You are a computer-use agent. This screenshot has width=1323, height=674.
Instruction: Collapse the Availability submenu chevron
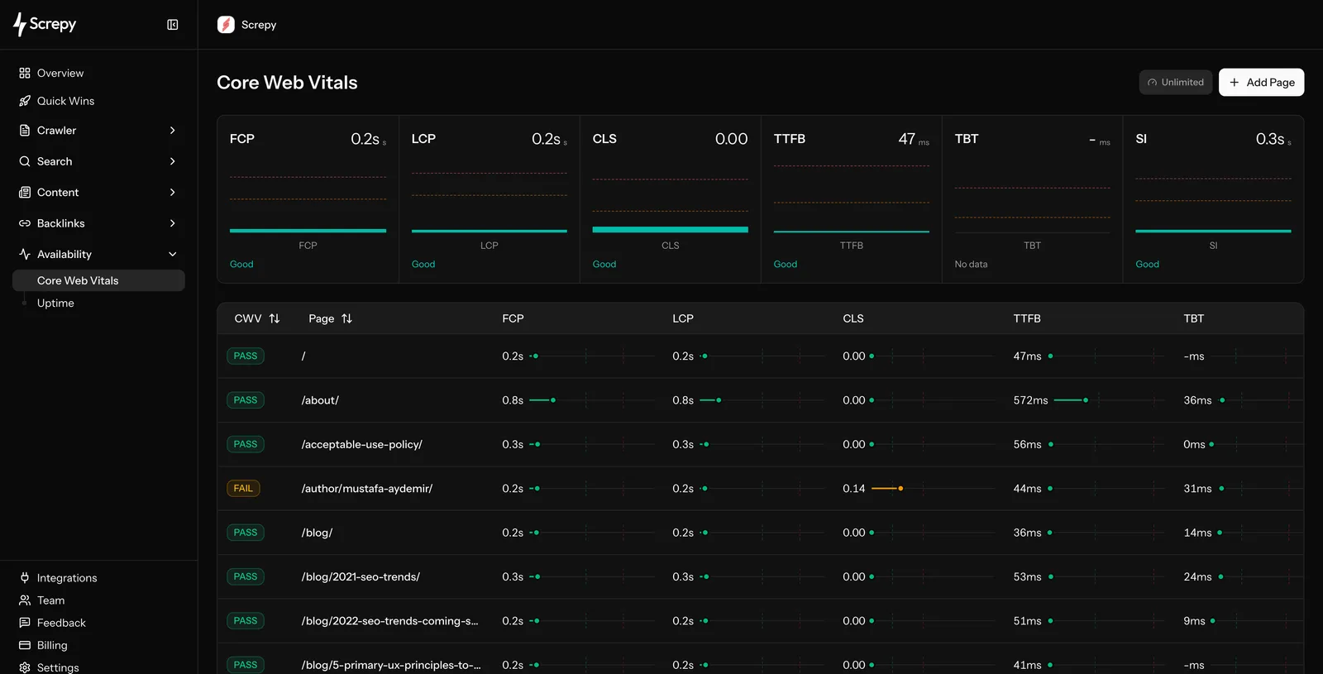click(173, 254)
